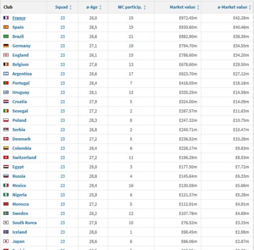
Task: Open the Senegal team link
Action: 20,111
